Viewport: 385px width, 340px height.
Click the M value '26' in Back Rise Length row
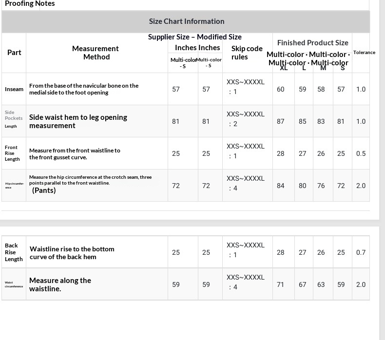coord(321,252)
